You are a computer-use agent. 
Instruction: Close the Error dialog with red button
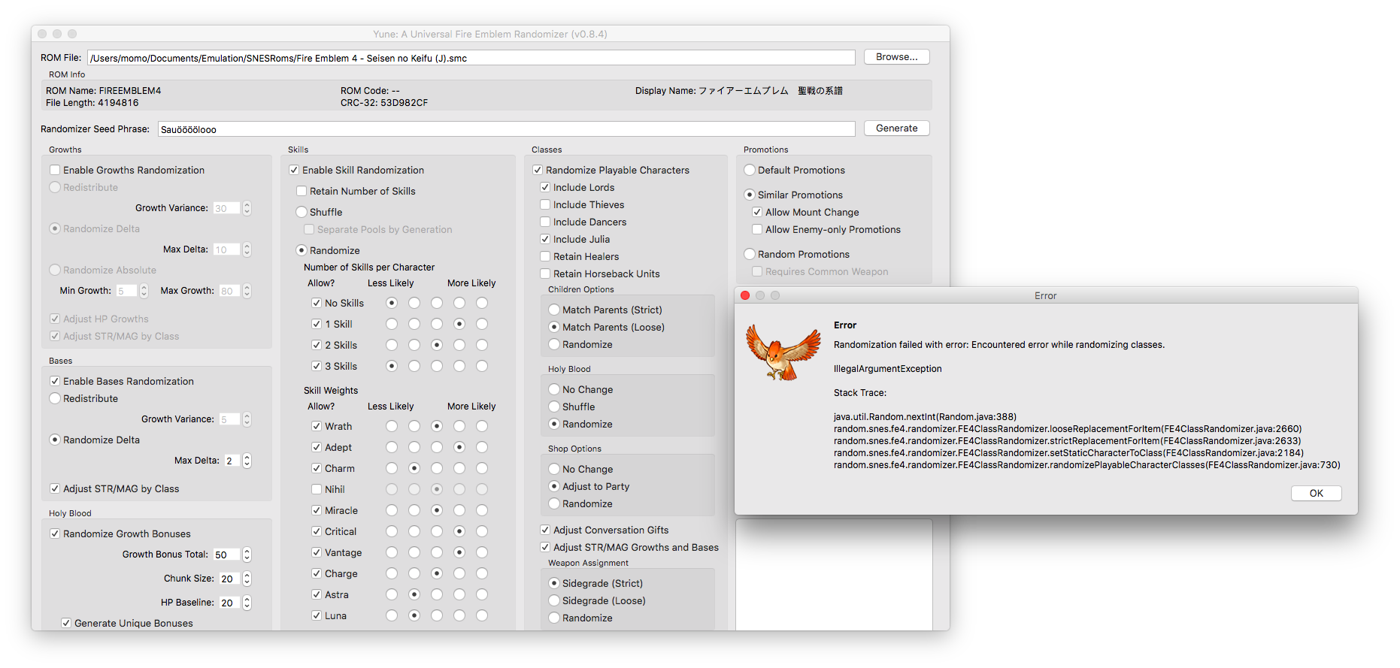(x=745, y=295)
